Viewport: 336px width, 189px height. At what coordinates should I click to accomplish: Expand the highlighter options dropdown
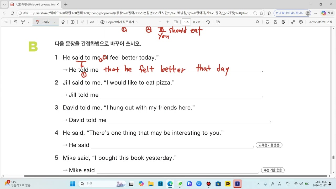click(x=29, y=22)
